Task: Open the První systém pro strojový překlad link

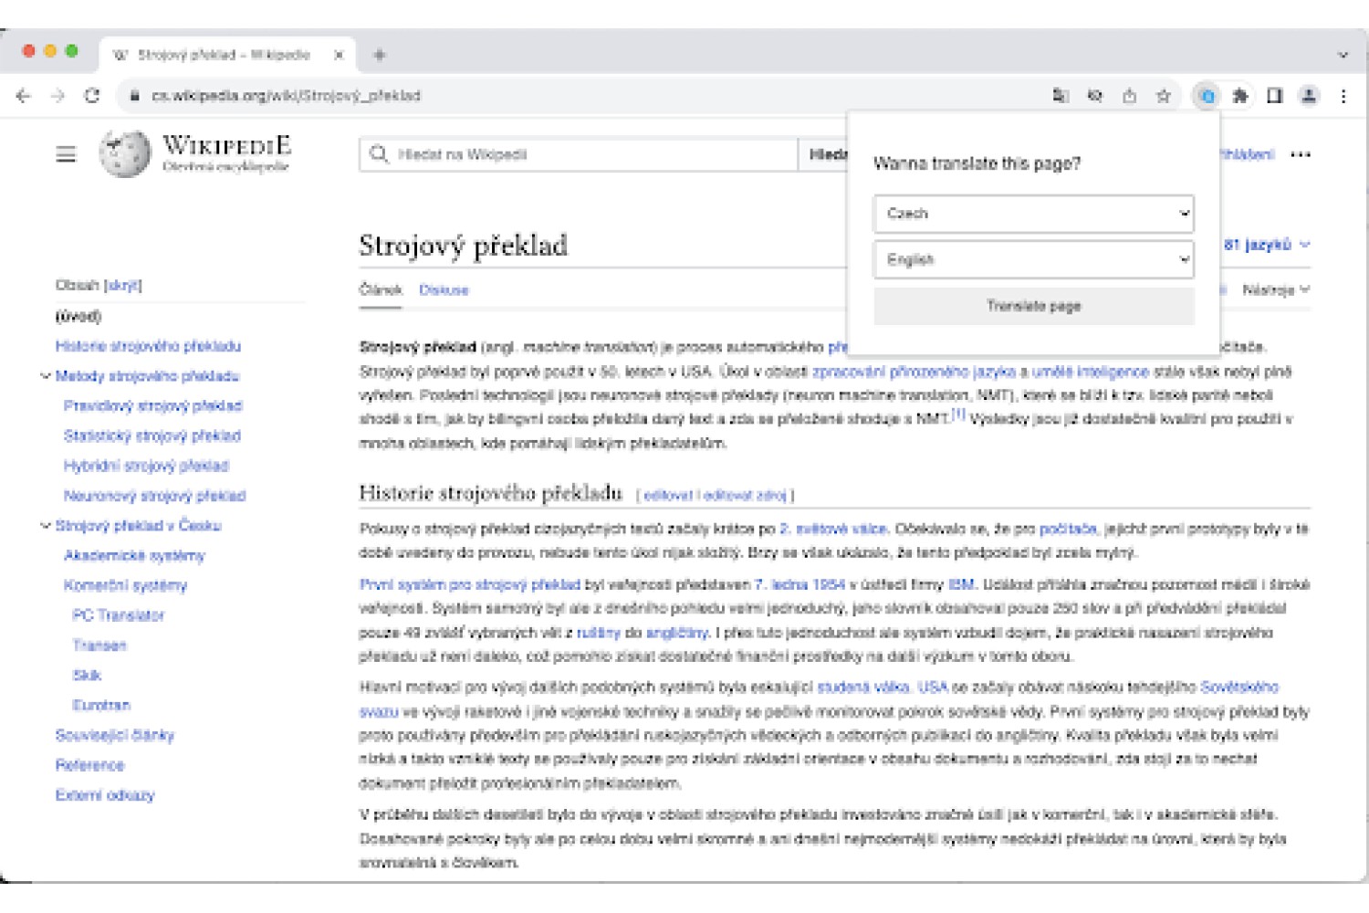Action: click(470, 584)
